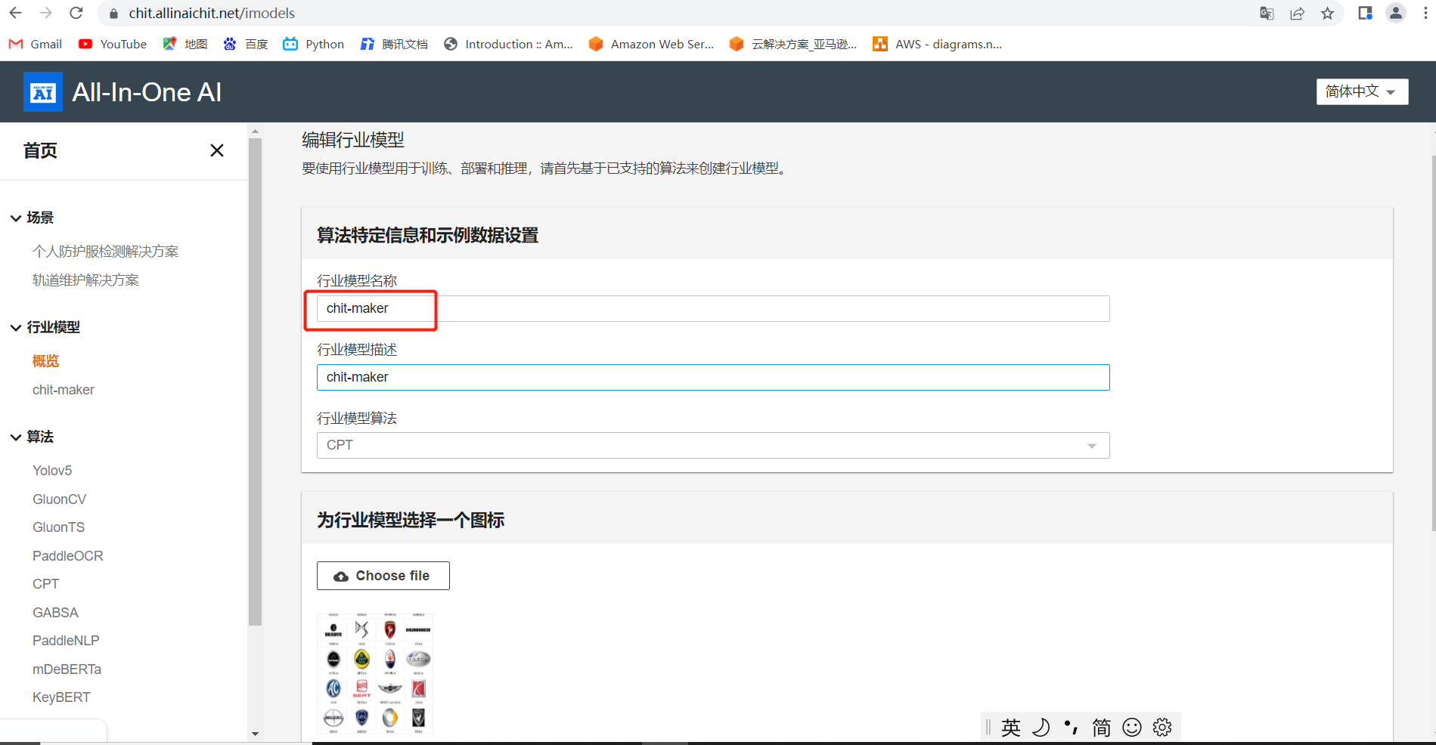Open the 简体中文 language dropdown
The image size is (1436, 745).
tap(1361, 91)
